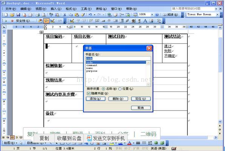The image size is (225, 151).
Task: Paste with the clipboard icon
Action: (77, 15)
